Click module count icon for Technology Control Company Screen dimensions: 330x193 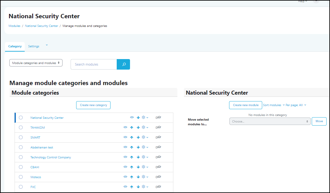(159, 157)
